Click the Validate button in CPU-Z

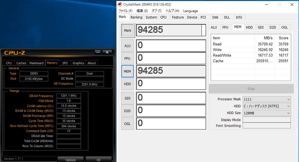tap(70, 160)
